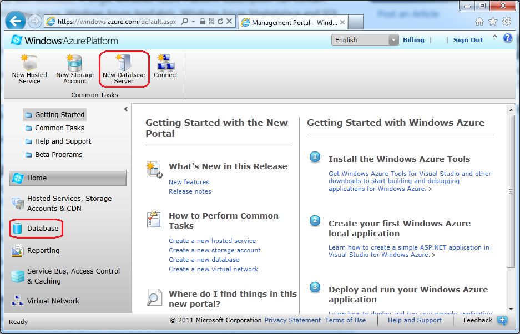Open the browser Home icon
The height and width of the screenshot is (334, 520).
point(479,22)
